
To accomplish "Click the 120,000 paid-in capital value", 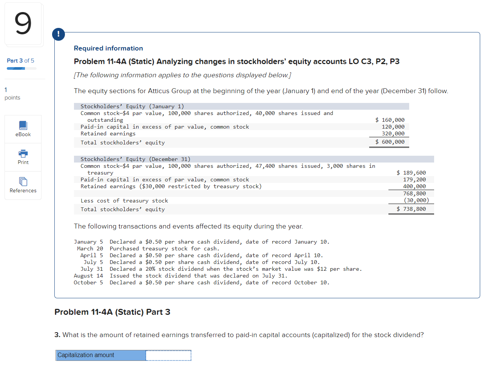I will 393,127.
